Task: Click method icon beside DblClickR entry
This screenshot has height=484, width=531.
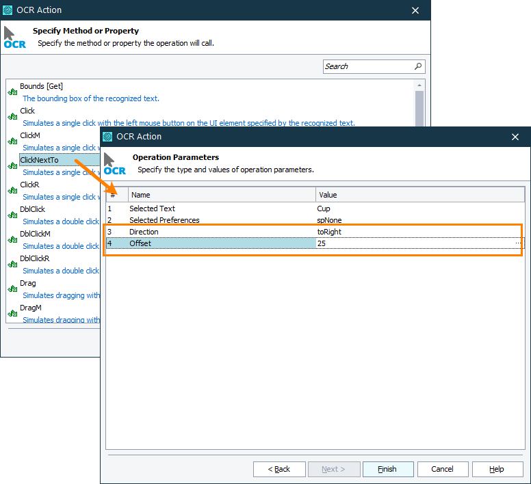Action: click(x=12, y=265)
